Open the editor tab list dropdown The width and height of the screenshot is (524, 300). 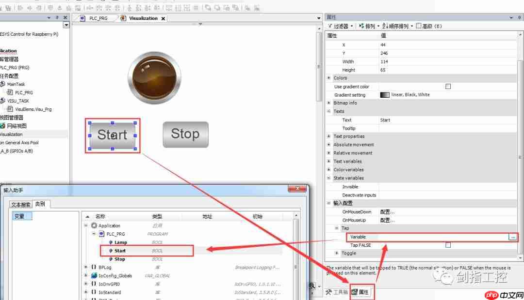tap(318, 18)
